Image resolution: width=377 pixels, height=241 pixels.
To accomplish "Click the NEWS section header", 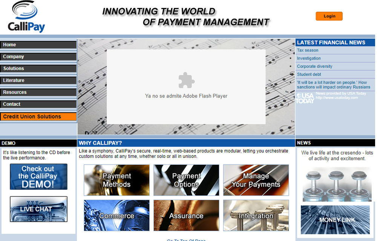I will pyautogui.click(x=335, y=143).
